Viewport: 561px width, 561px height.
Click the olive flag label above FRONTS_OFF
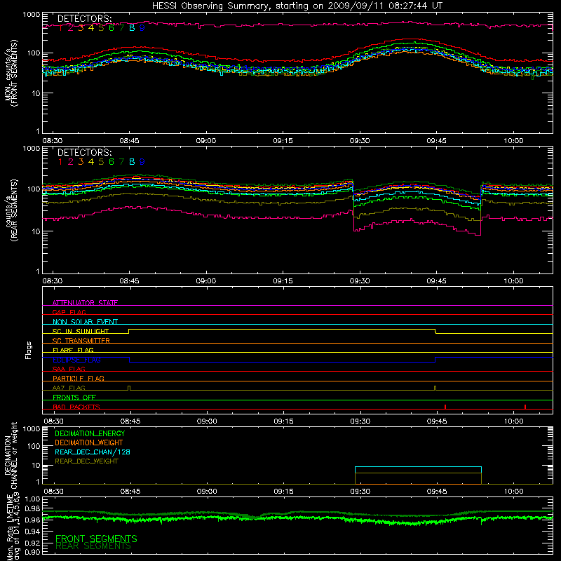(69, 388)
